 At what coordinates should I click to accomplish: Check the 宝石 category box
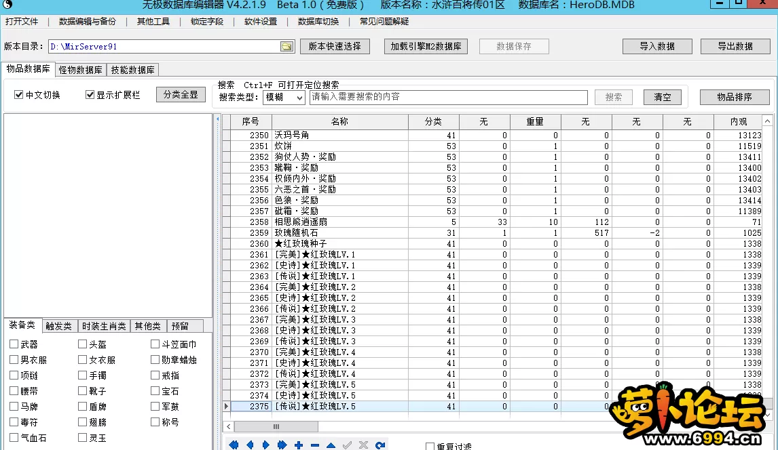coord(155,390)
